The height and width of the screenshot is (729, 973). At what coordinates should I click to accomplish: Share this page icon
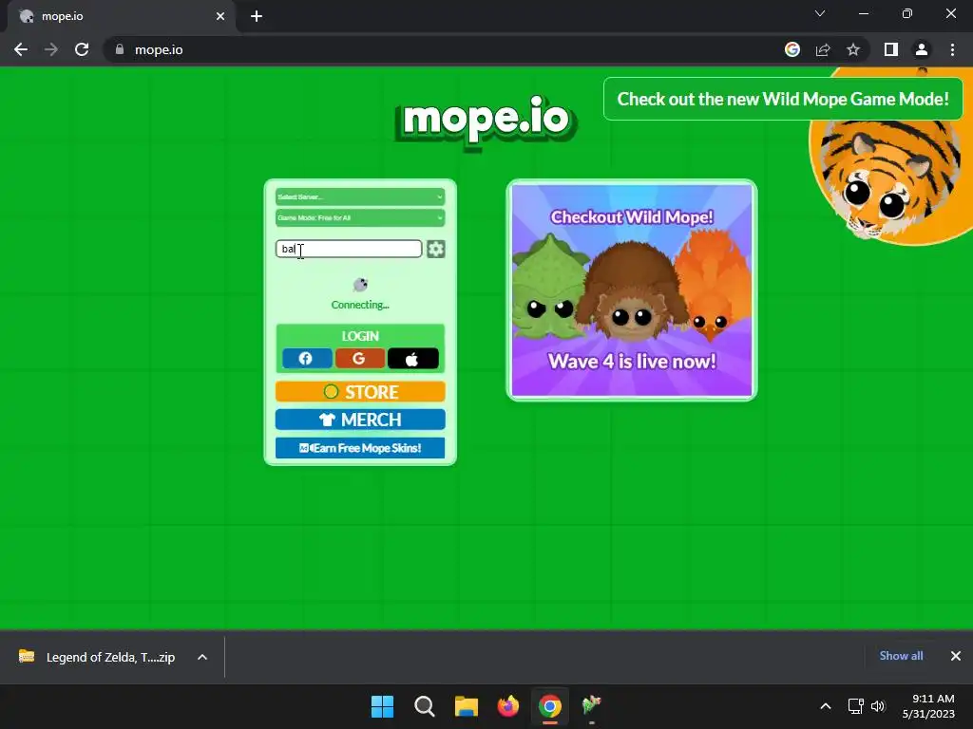823,49
